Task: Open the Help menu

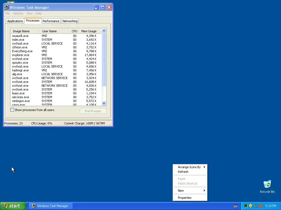Action: click(x=38, y=13)
